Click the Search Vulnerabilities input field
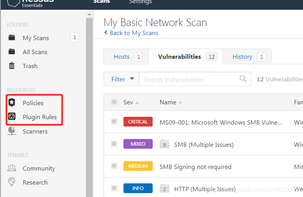Viewport: 303px width, 197px height. pos(195,79)
